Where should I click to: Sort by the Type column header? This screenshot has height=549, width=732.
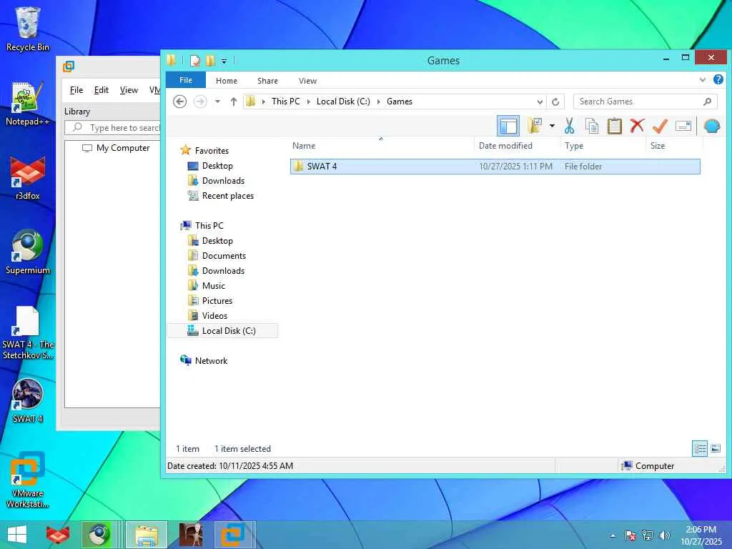tap(574, 146)
